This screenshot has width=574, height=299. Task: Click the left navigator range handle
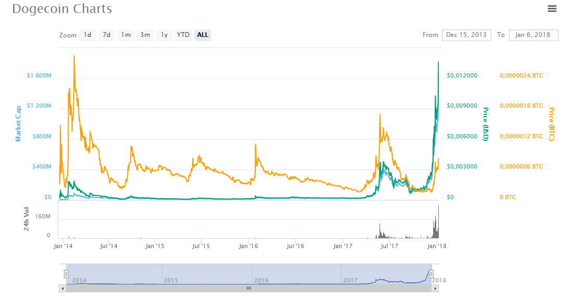(66, 274)
